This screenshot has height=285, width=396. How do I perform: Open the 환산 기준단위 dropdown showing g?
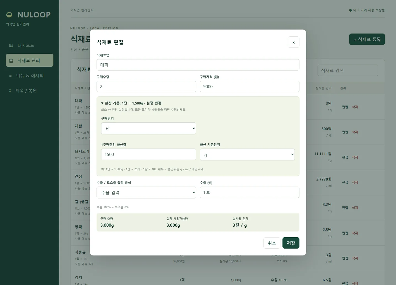(247, 155)
